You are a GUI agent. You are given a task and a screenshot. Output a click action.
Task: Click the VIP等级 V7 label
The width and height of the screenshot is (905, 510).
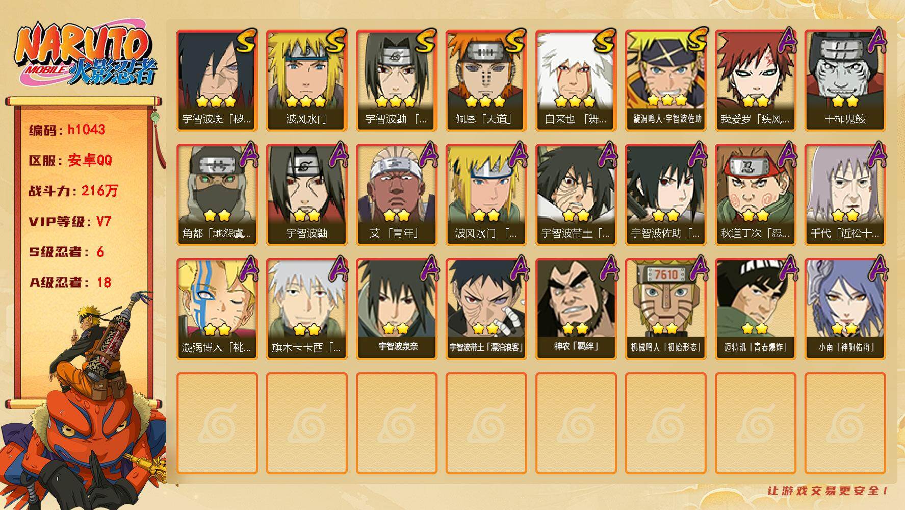point(70,221)
